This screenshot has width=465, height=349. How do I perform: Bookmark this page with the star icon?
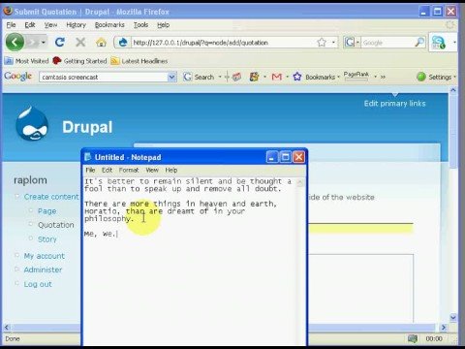pos(322,43)
